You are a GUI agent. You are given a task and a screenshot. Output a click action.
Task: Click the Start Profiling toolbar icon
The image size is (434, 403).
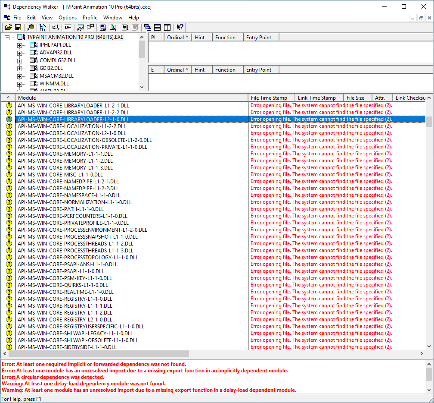[x=125, y=27]
